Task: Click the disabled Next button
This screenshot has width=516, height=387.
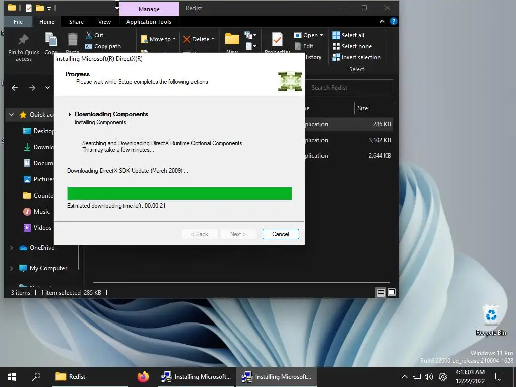Action: coord(238,234)
